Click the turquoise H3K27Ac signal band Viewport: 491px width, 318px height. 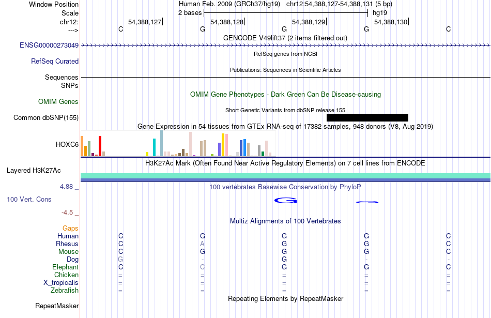(286, 176)
